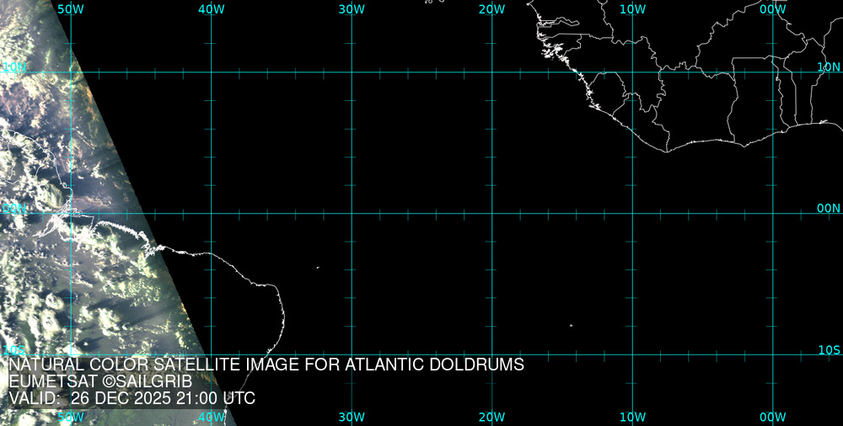Click grid intersection of 20W and 10N

(x=492, y=72)
